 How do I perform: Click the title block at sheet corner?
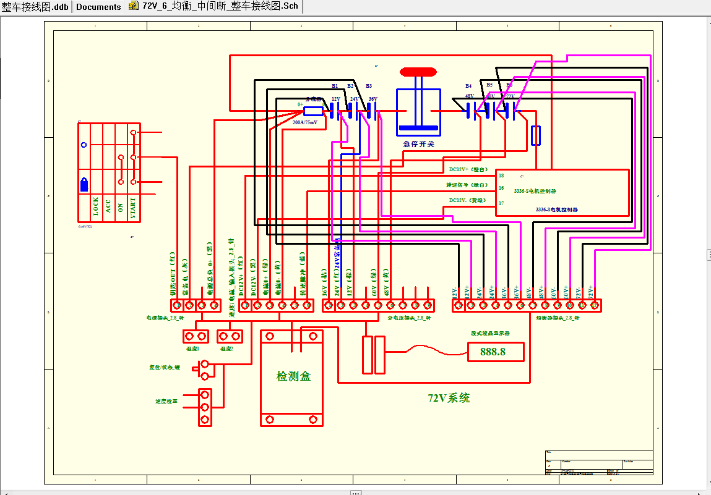click(x=599, y=463)
